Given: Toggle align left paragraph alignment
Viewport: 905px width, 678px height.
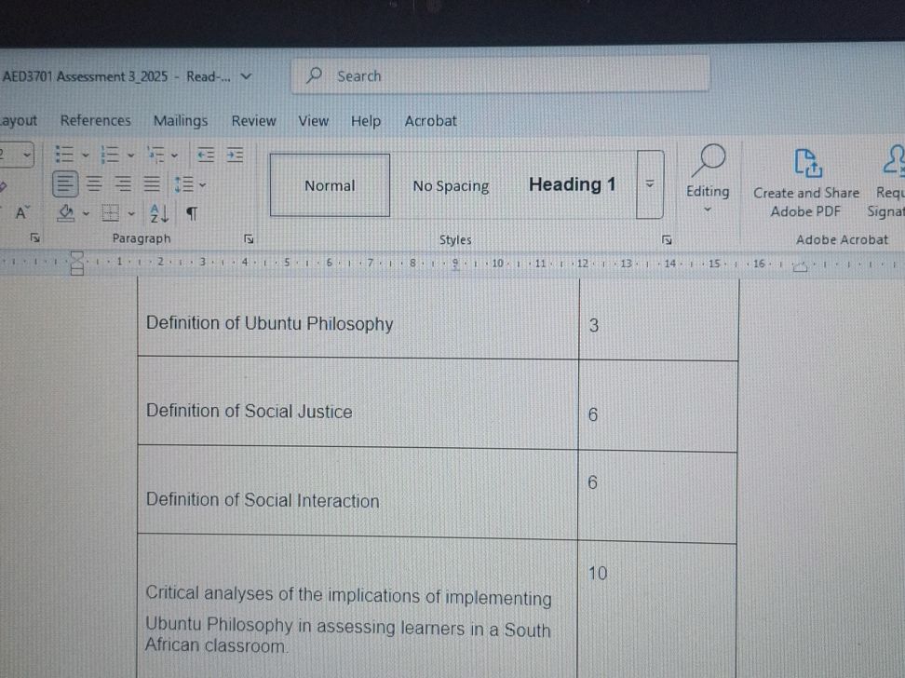Looking at the screenshot, I should click(64, 184).
